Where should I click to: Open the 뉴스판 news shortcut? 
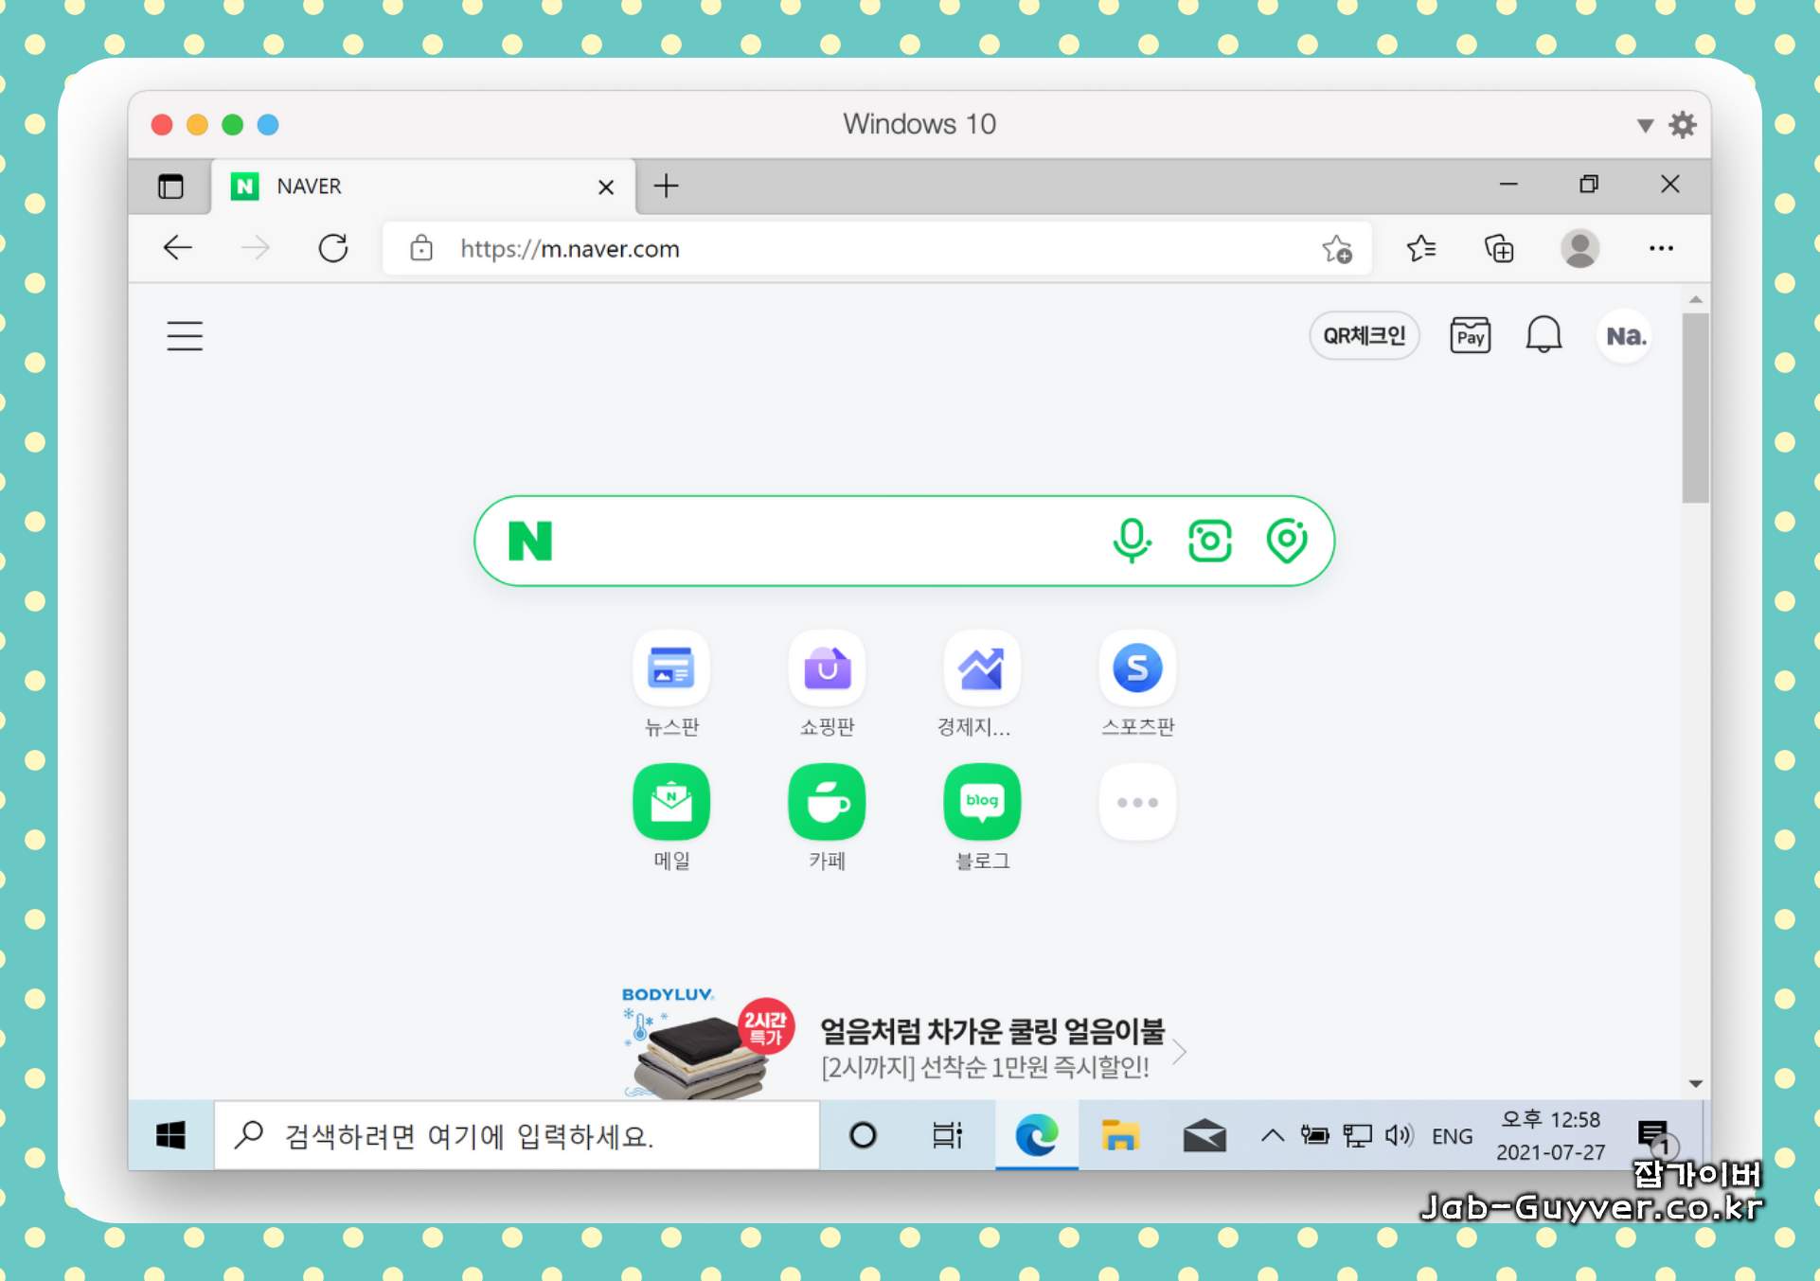coord(670,668)
